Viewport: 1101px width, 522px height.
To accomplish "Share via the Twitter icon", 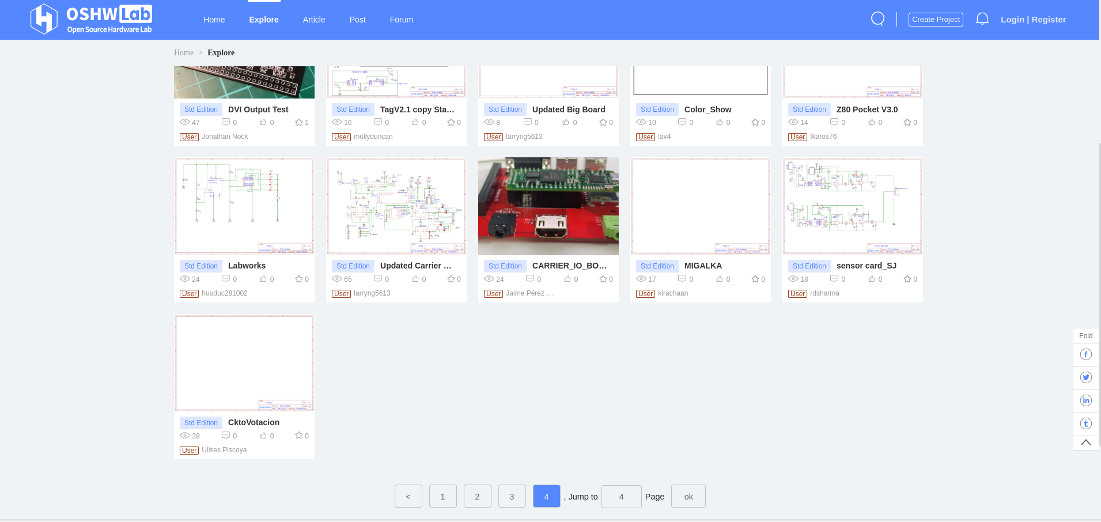I will click(1086, 377).
